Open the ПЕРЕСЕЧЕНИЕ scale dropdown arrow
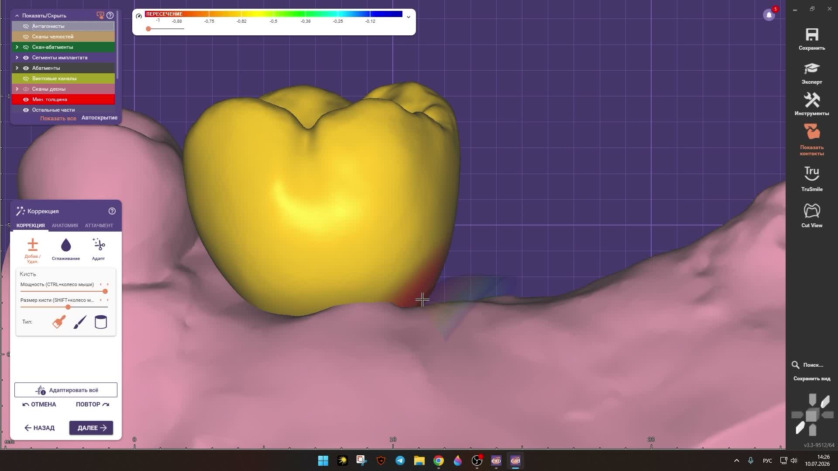The height and width of the screenshot is (471, 838). point(409,17)
